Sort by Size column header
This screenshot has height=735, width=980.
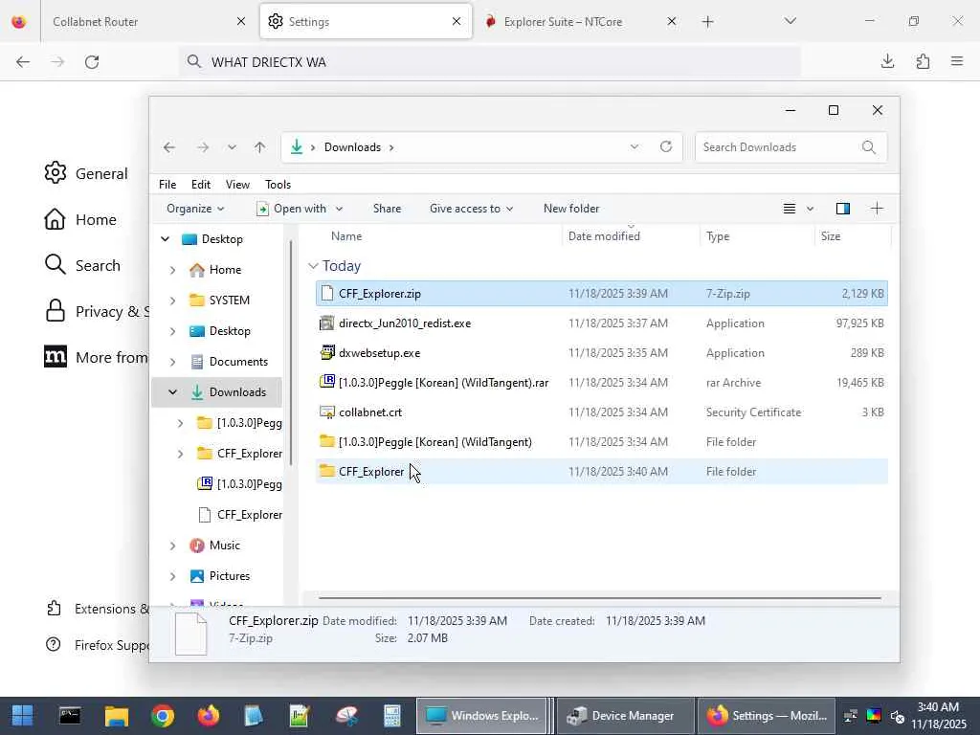point(853,236)
